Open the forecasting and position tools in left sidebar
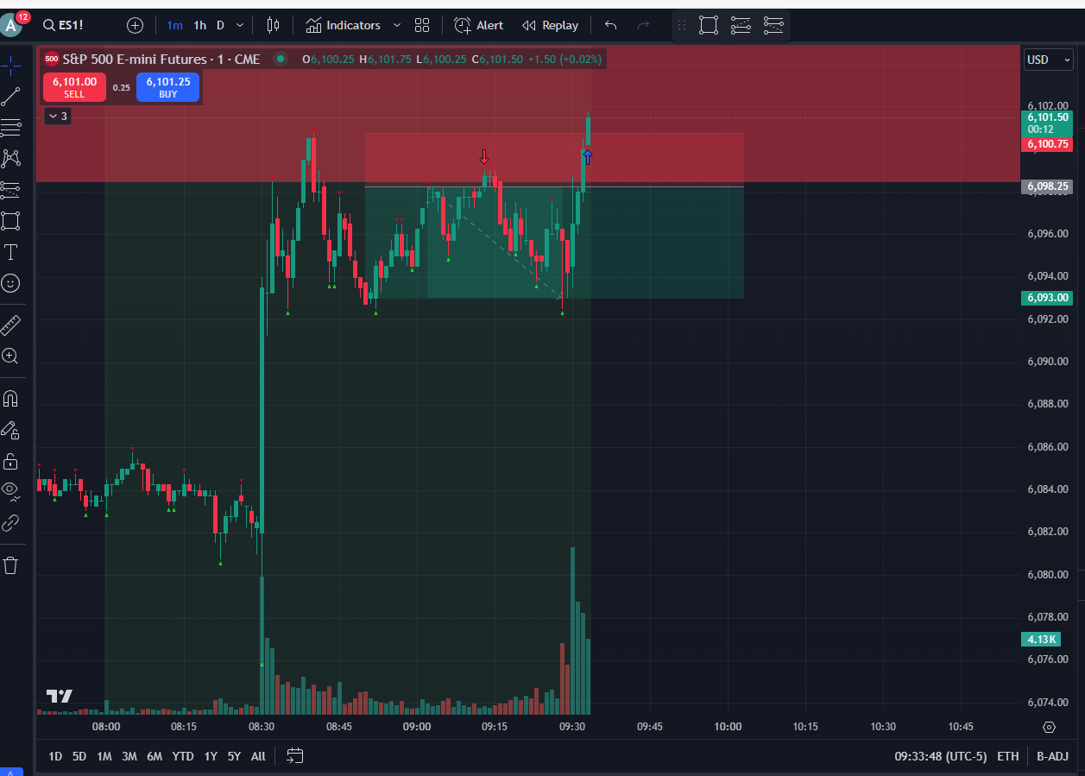 10,189
